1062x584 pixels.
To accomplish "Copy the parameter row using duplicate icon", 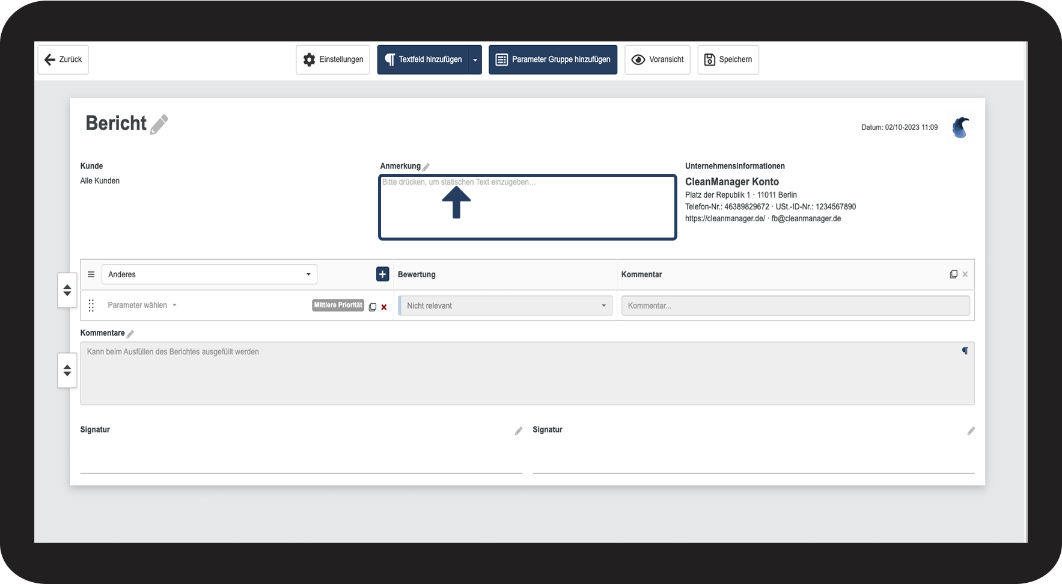I will click(373, 307).
